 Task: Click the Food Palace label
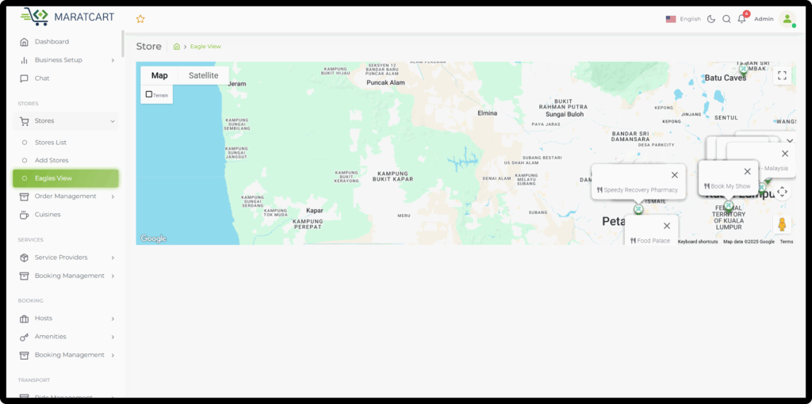click(650, 241)
